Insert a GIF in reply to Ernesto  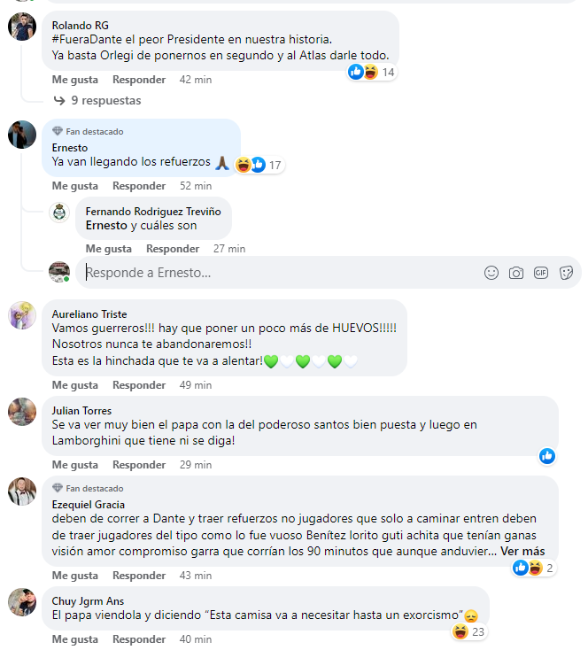[x=541, y=273]
